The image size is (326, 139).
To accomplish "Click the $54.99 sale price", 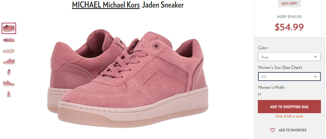I will click(x=289, y=27).
